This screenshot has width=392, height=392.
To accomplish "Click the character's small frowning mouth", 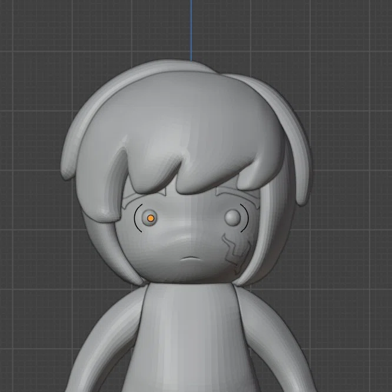I will click(x=191, y=259).
